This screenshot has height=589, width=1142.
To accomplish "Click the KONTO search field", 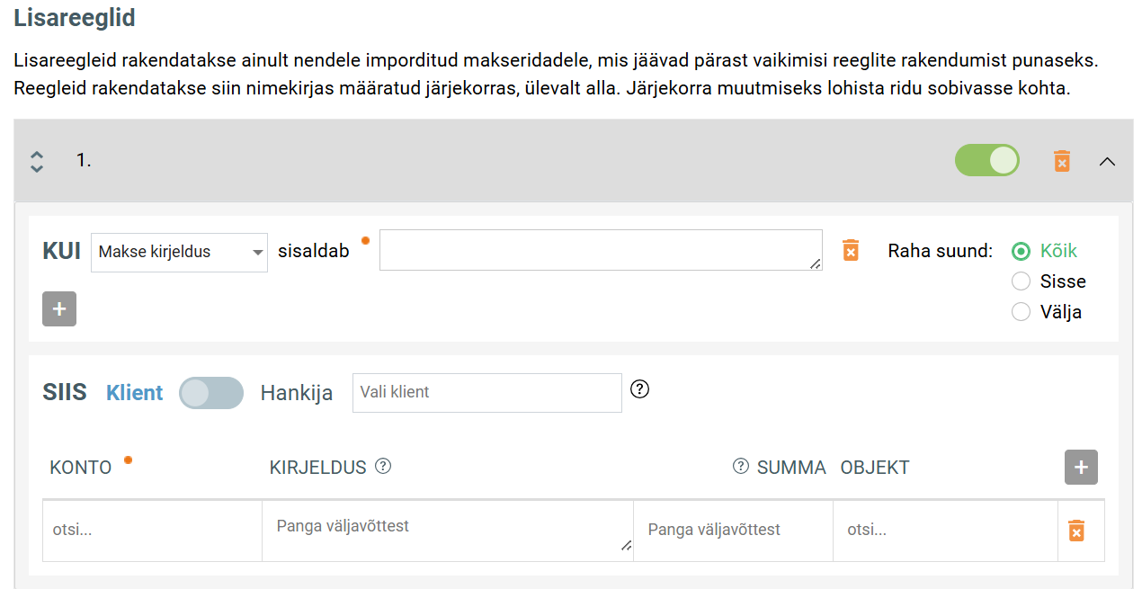I will tap(152, 531).
